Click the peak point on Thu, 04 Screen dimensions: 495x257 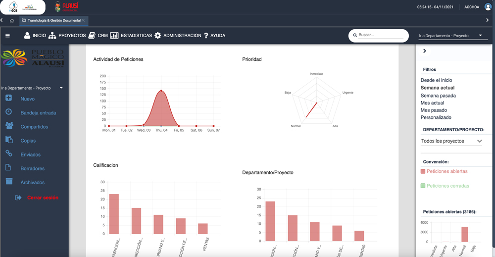pyautogui.click(x=161, y=91)
